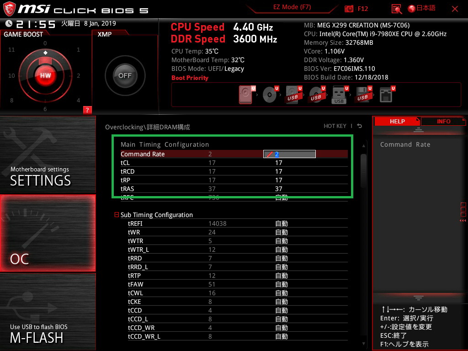Viewport: 468px width, 351px height.
Task: Click the help panel top grip handle
Action: tap(419, 130)
